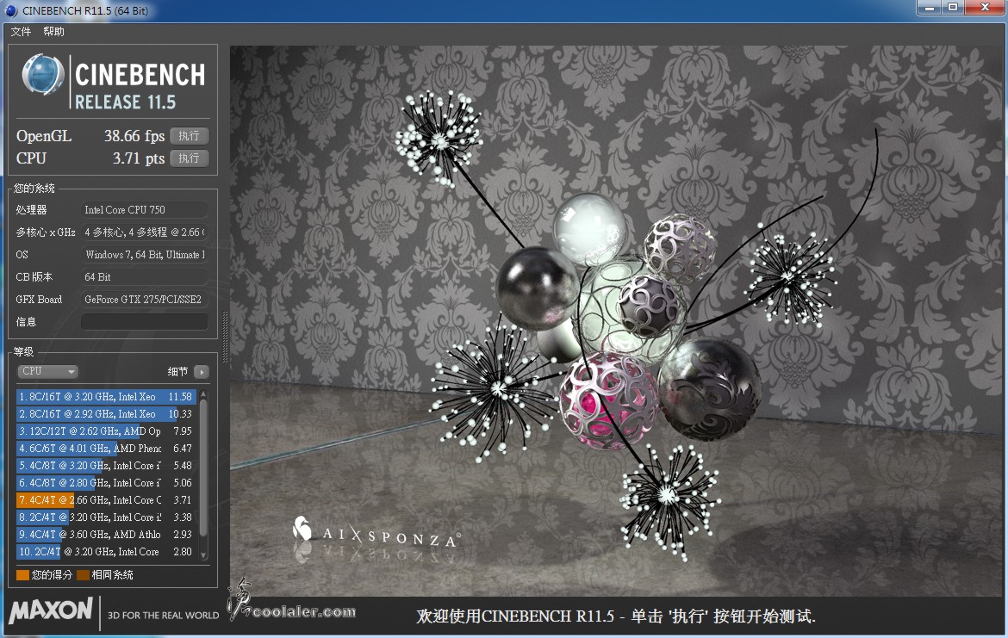The width and height of the screenshot is (1008, 638).
Task: Run the CPU test with 执行
Action: click(189, 158)
